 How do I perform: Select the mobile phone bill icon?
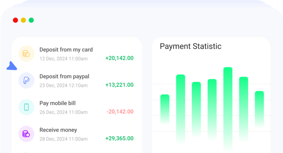point(26,107)
